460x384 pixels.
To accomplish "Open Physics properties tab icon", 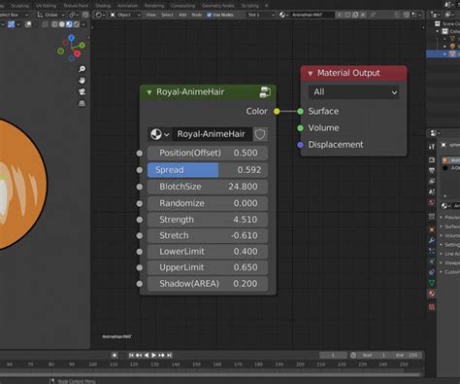I will click(432, 262).
